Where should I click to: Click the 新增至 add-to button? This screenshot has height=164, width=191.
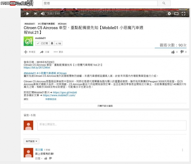tap(30, 52)
